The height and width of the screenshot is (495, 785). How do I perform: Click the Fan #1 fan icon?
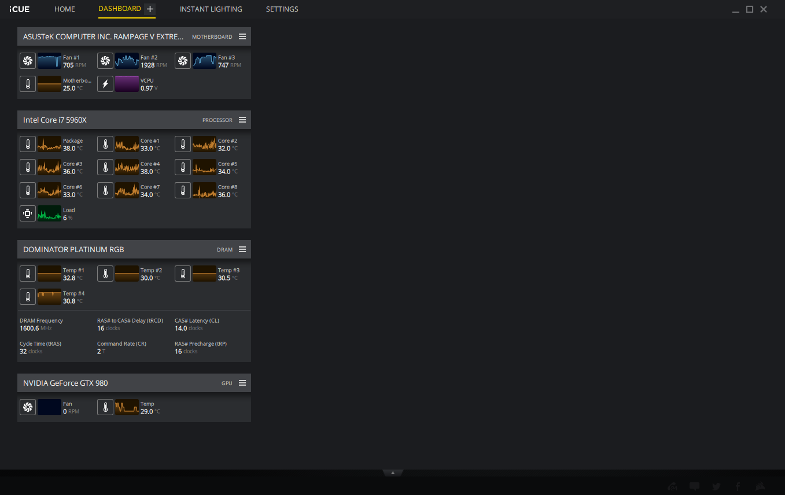click(x=28, y=61)
